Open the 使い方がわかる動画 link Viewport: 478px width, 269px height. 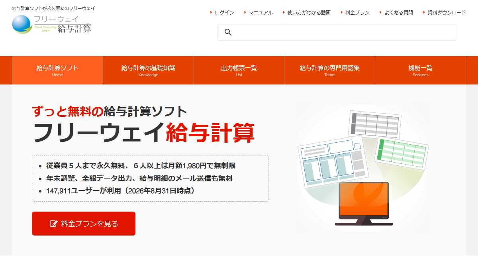[x=309, y=13]
